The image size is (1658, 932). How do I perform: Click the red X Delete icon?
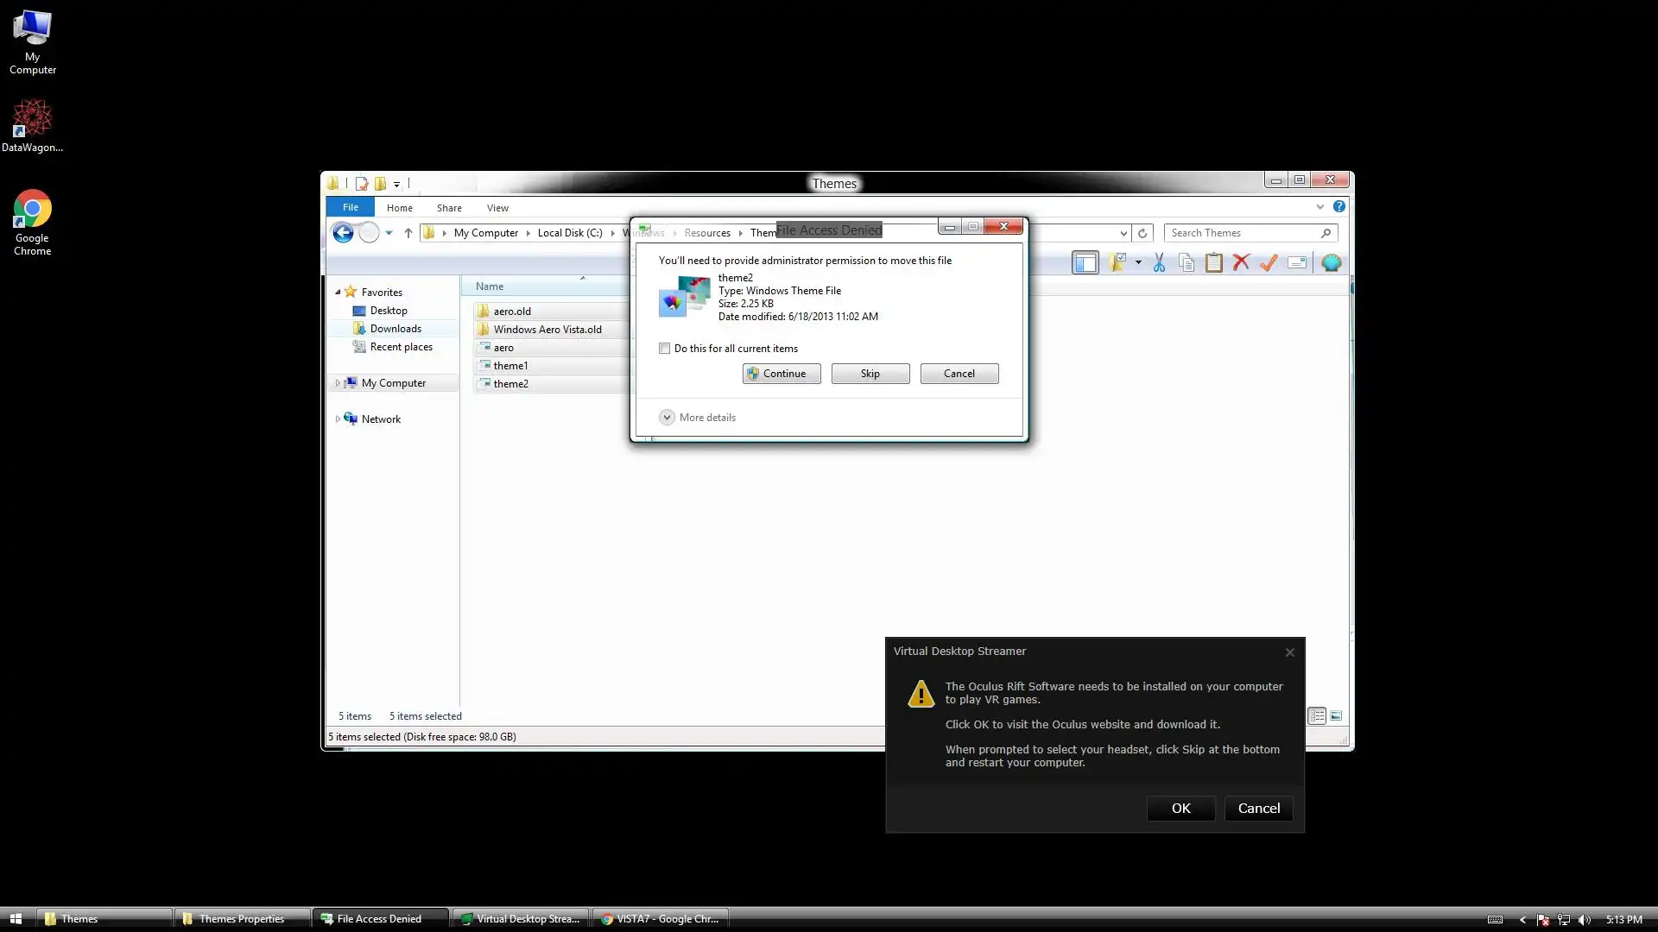1241,263
